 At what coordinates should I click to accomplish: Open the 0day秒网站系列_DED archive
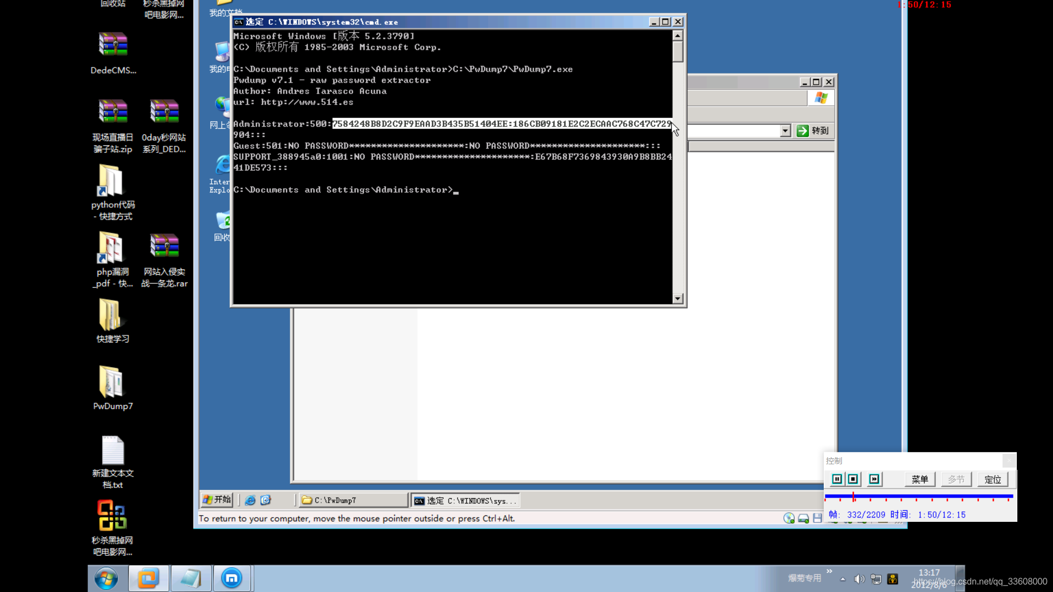click(x=164, y=126)
